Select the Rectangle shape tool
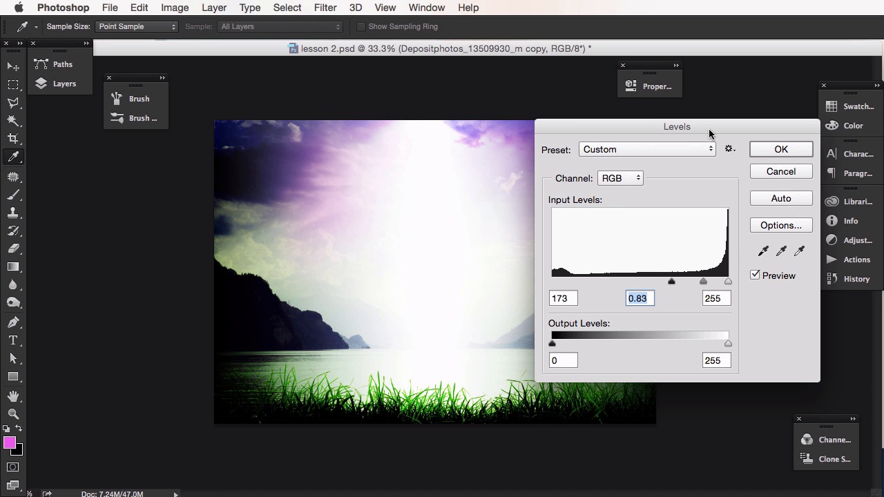 tap(13, 376)
